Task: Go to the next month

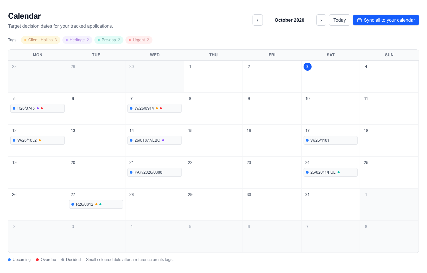Action: click(321, 20)
